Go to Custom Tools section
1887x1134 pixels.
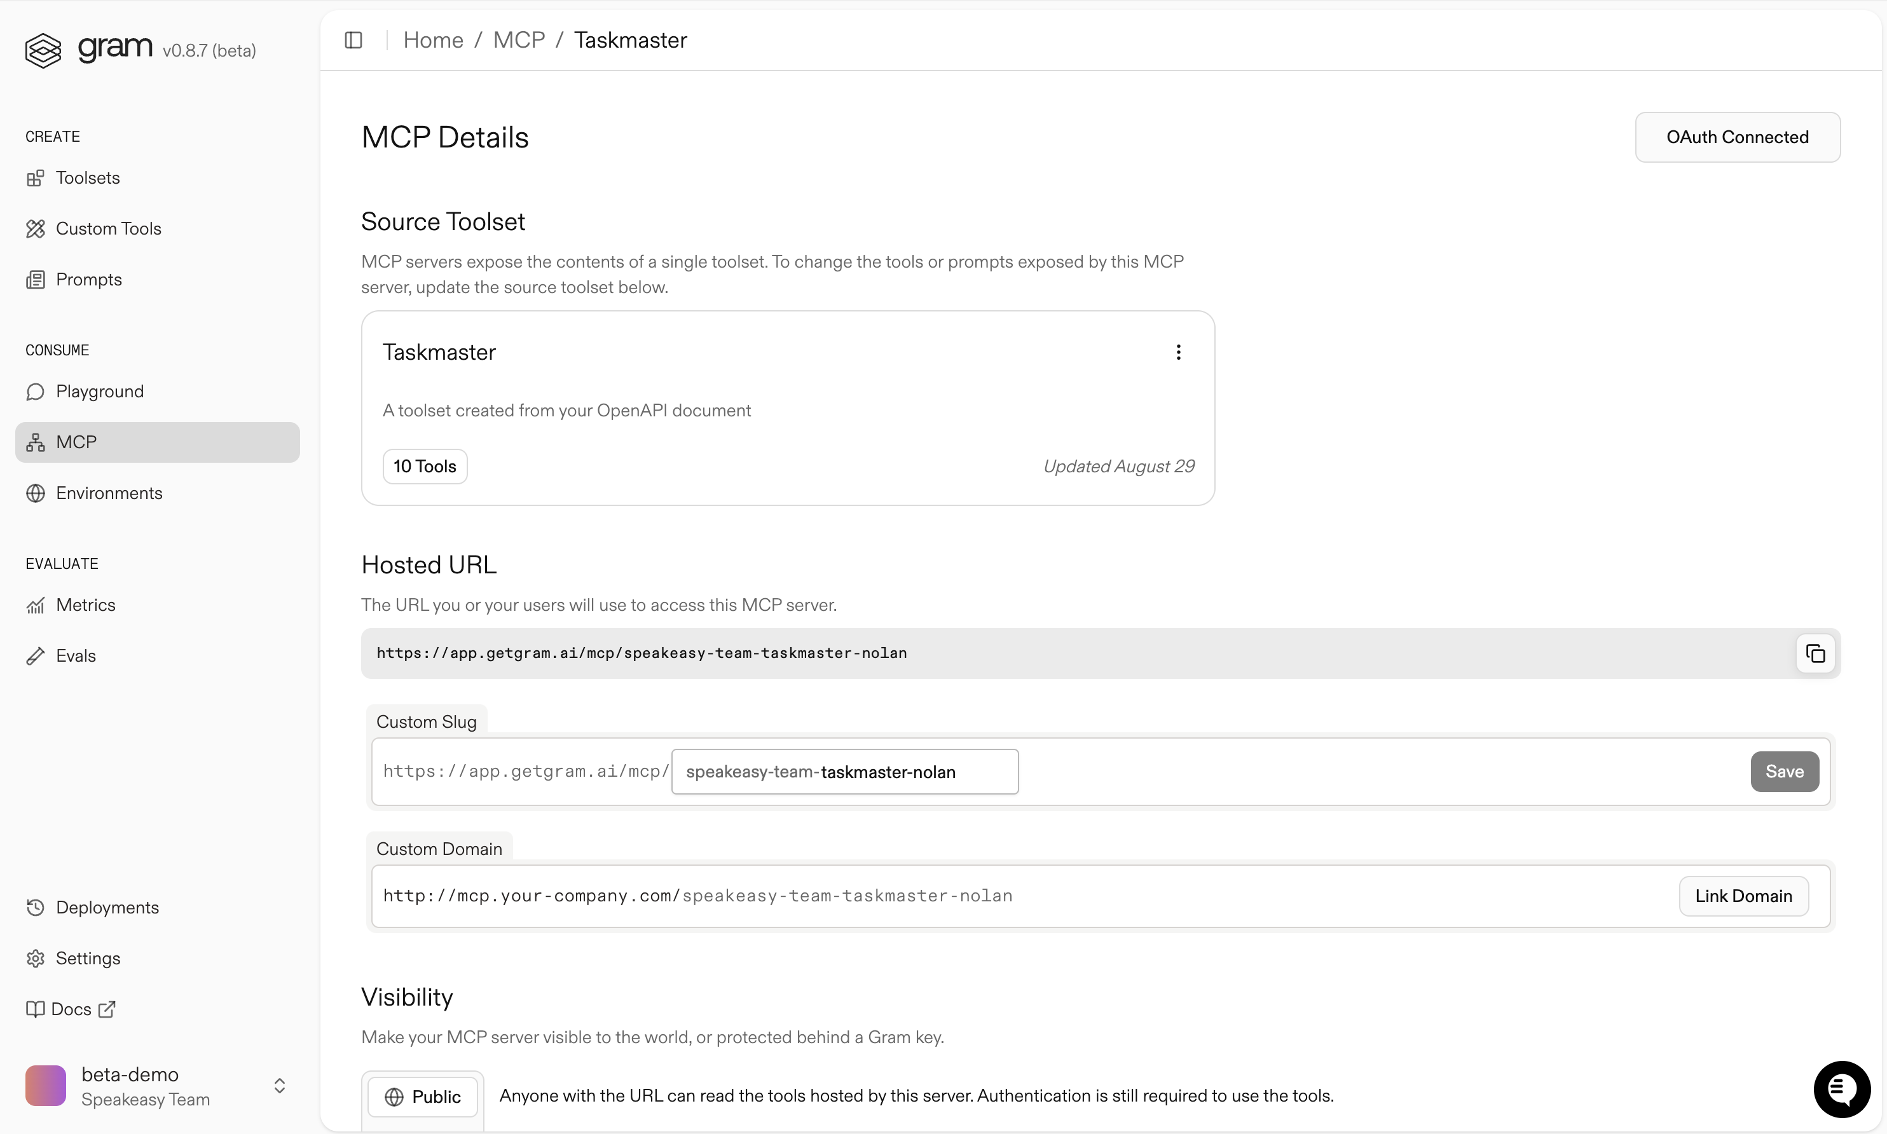click(107, 228)
